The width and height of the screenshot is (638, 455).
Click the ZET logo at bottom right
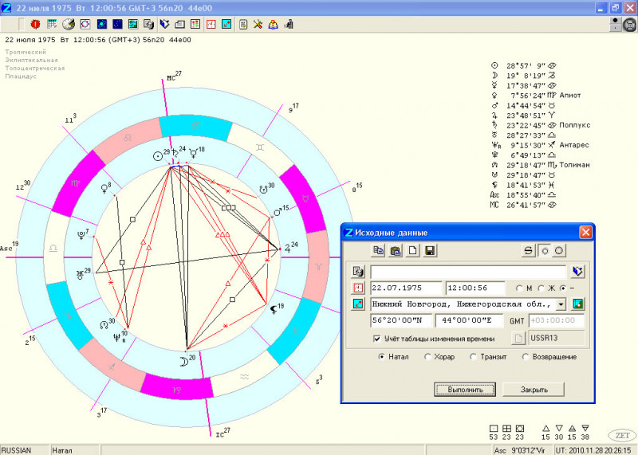pyautogui.click(x=622, y=435)
